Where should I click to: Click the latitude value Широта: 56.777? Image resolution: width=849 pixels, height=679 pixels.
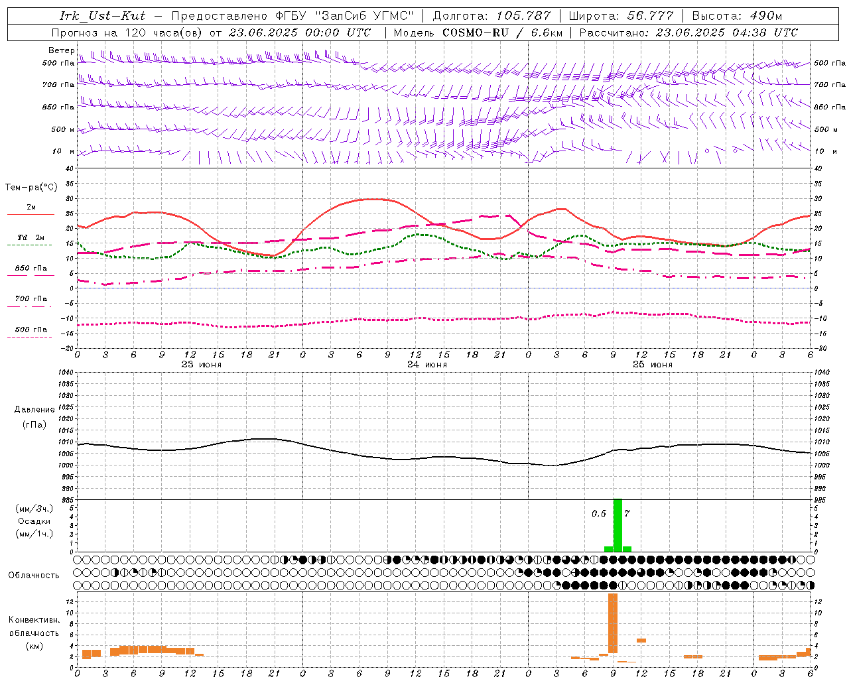(621, 16)
